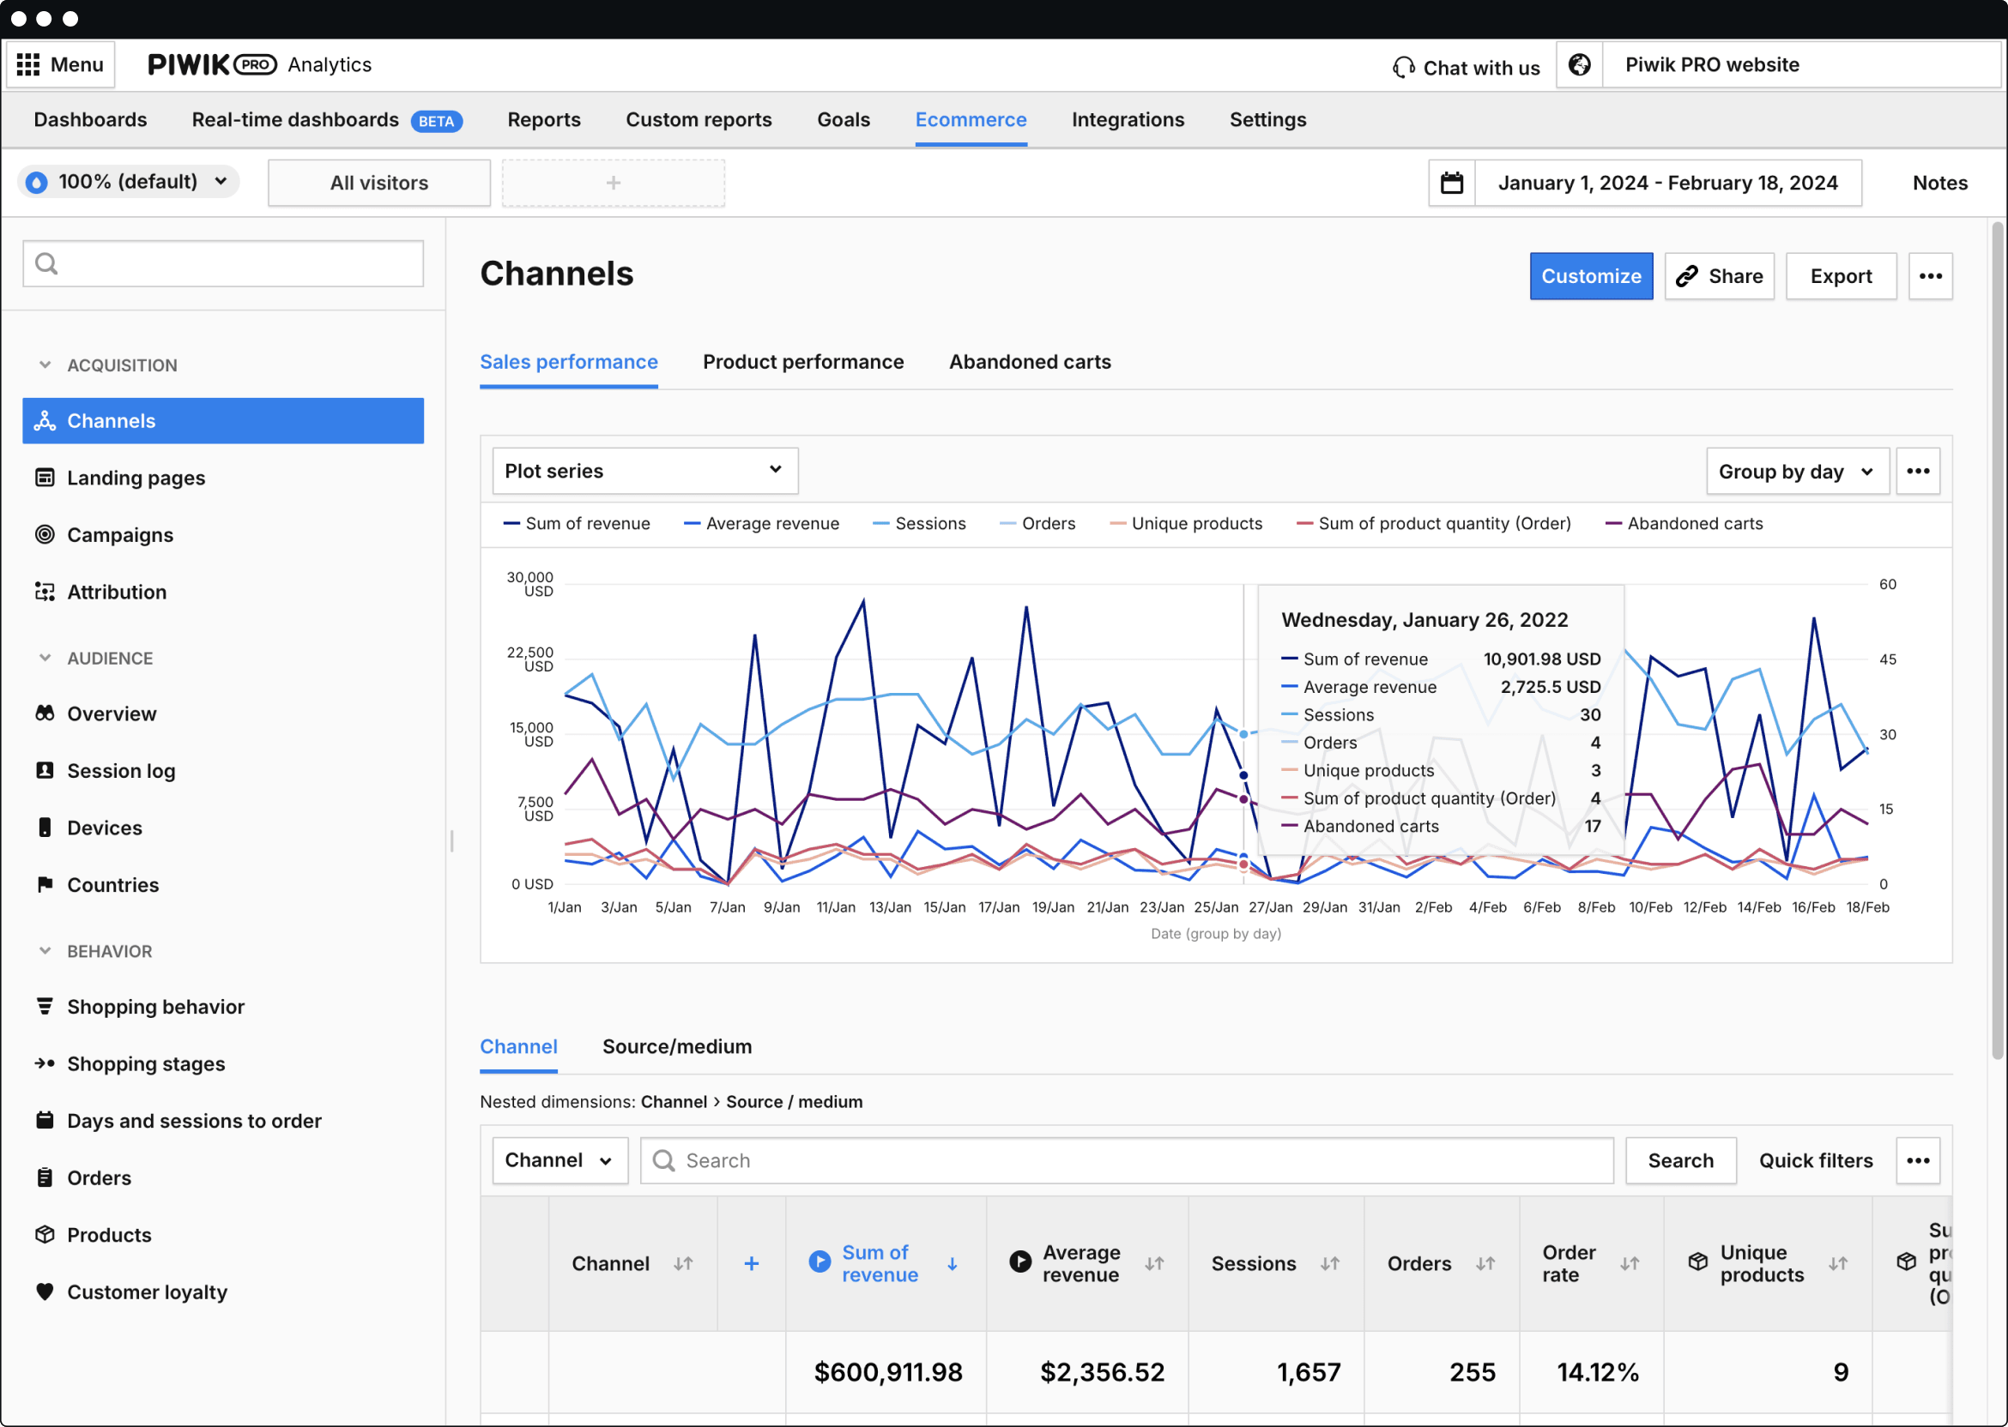The height and width of the screenshot is (1427, 2008).
Task: Open chart options ellipsis beside Group by day
Action: [1917, 472]
